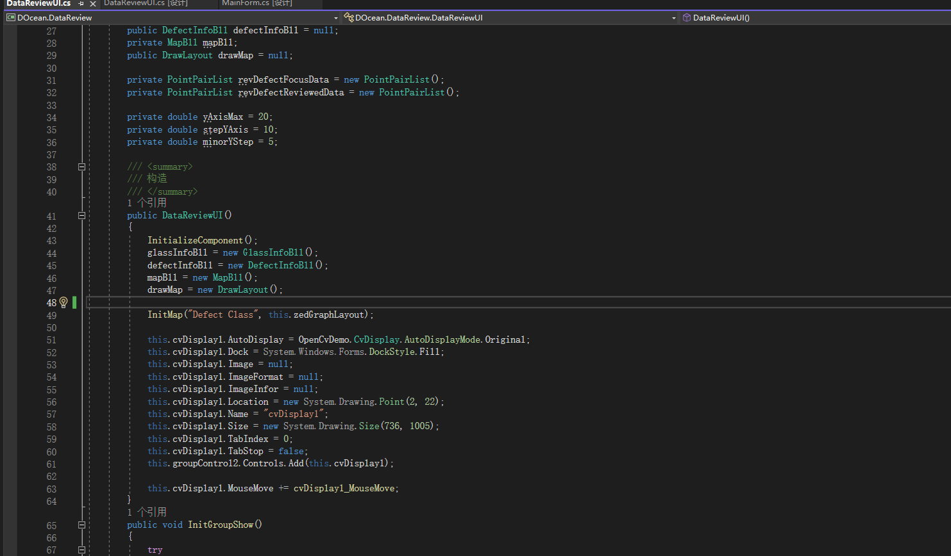Click the '构造' comment text on line 39
Image resolution: width=951 pixels, height=556 pixels.
(x=156, y=179)
